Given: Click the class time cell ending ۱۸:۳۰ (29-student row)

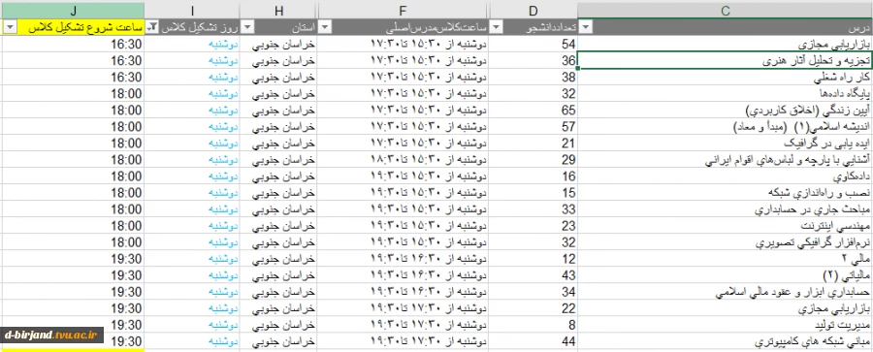Looking at the screenshot, I should coord(404,160).
